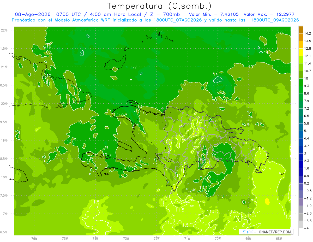Click the colorbar value "6.5"
Image resolution: width=313 pixels, height=242 pixels.
307,116
